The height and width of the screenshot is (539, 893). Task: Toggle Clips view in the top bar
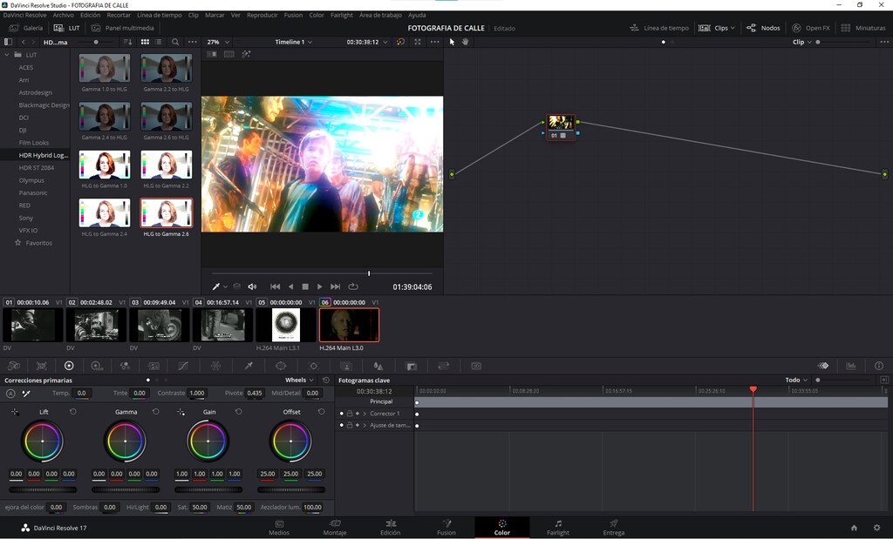tap(717, 27)
